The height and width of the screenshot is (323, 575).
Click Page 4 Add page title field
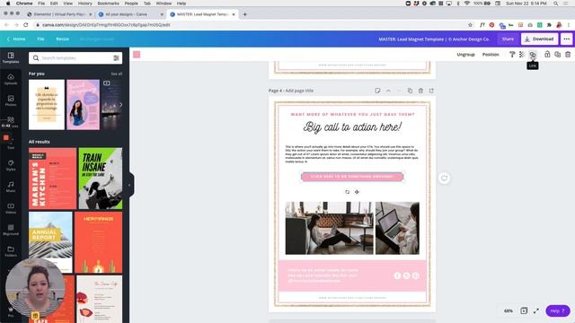click(x=299, y=91)
